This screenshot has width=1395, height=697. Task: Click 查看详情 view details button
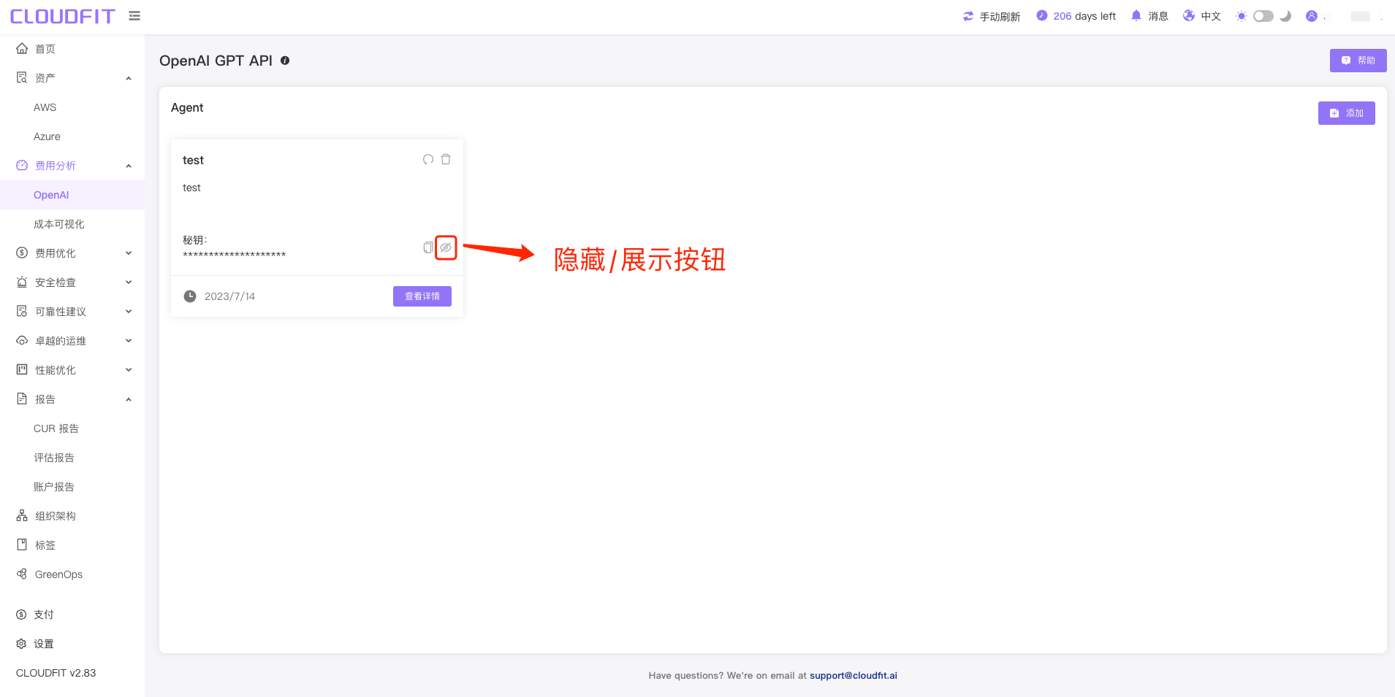[x=422, y=296]
